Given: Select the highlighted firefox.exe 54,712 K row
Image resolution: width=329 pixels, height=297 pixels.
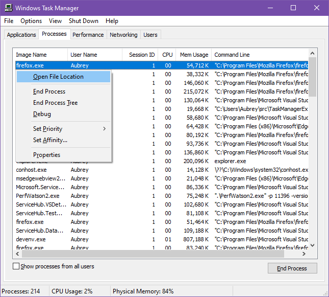Looking at the screenshot, I should pos(162,65).
